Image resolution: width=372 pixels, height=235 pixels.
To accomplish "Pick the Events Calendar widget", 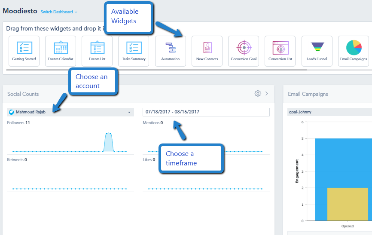I will tap(61, 51).
